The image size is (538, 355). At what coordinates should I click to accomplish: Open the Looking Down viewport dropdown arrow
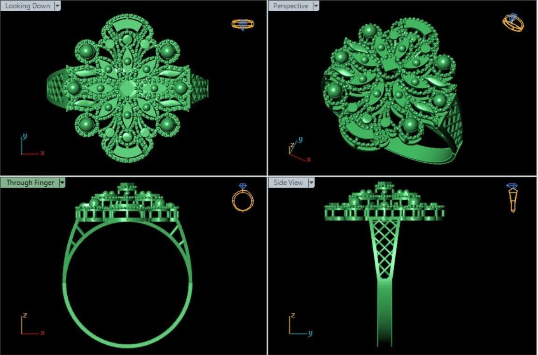(x=57, y=6)
